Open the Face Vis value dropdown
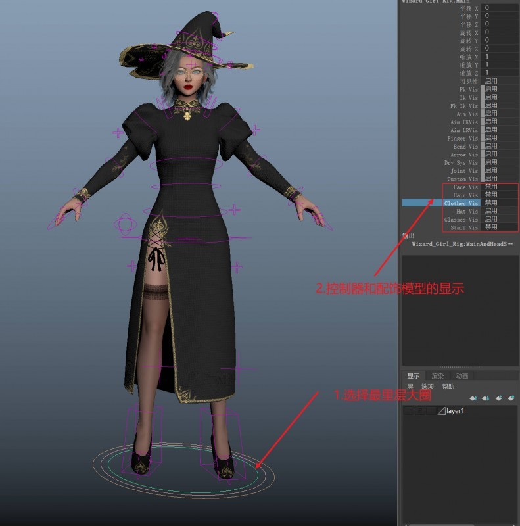This screenshot has height=526, width=520. pos(500,187)
